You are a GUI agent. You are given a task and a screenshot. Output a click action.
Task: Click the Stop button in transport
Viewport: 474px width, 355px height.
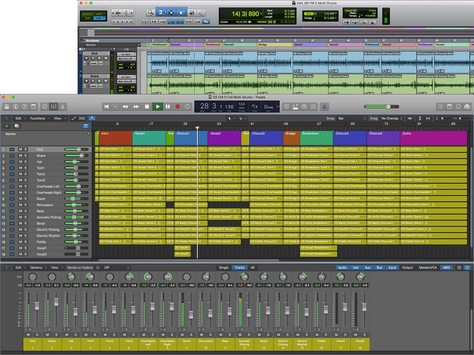tap(147, 106)
